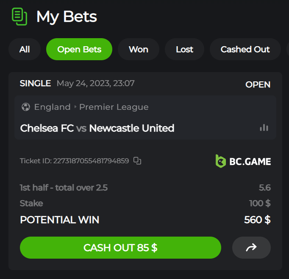The image size is (289, 279).
Task: Click the BC.GAME logo
Action: [x=243, y=161]
